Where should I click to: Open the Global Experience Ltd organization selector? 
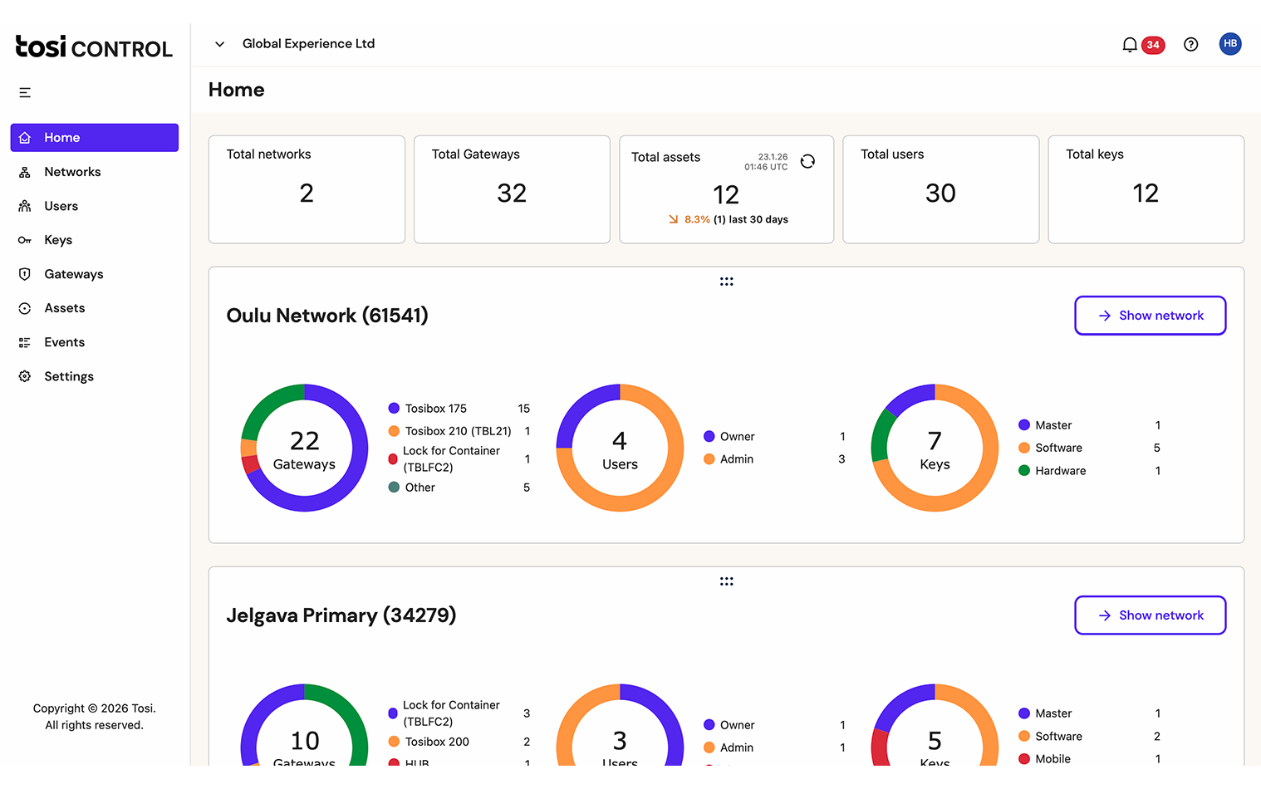coord(308,44)
